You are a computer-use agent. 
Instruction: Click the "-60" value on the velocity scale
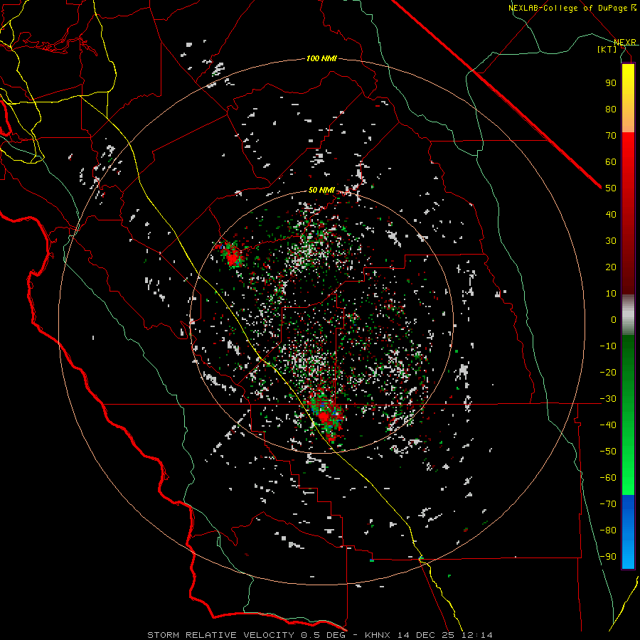coord(608,478)
